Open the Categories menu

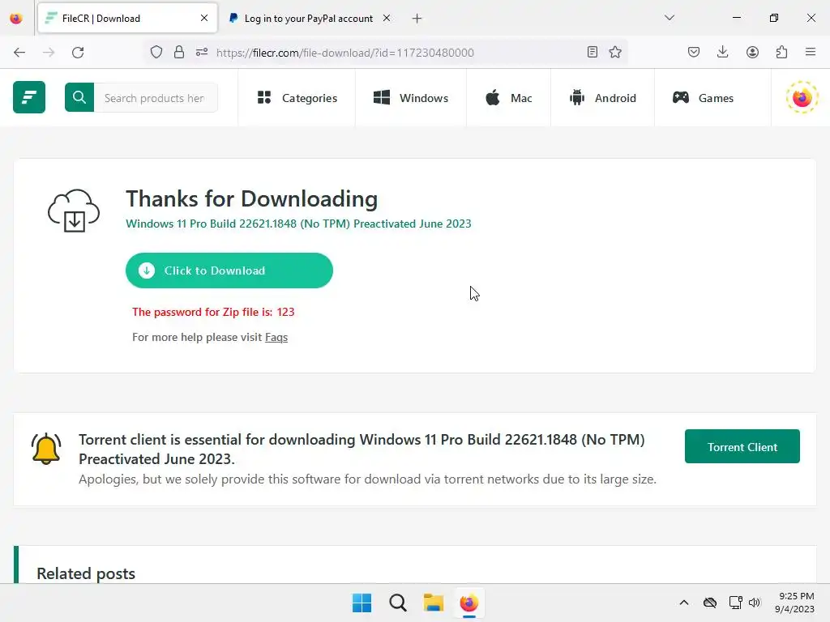point(297,98)
